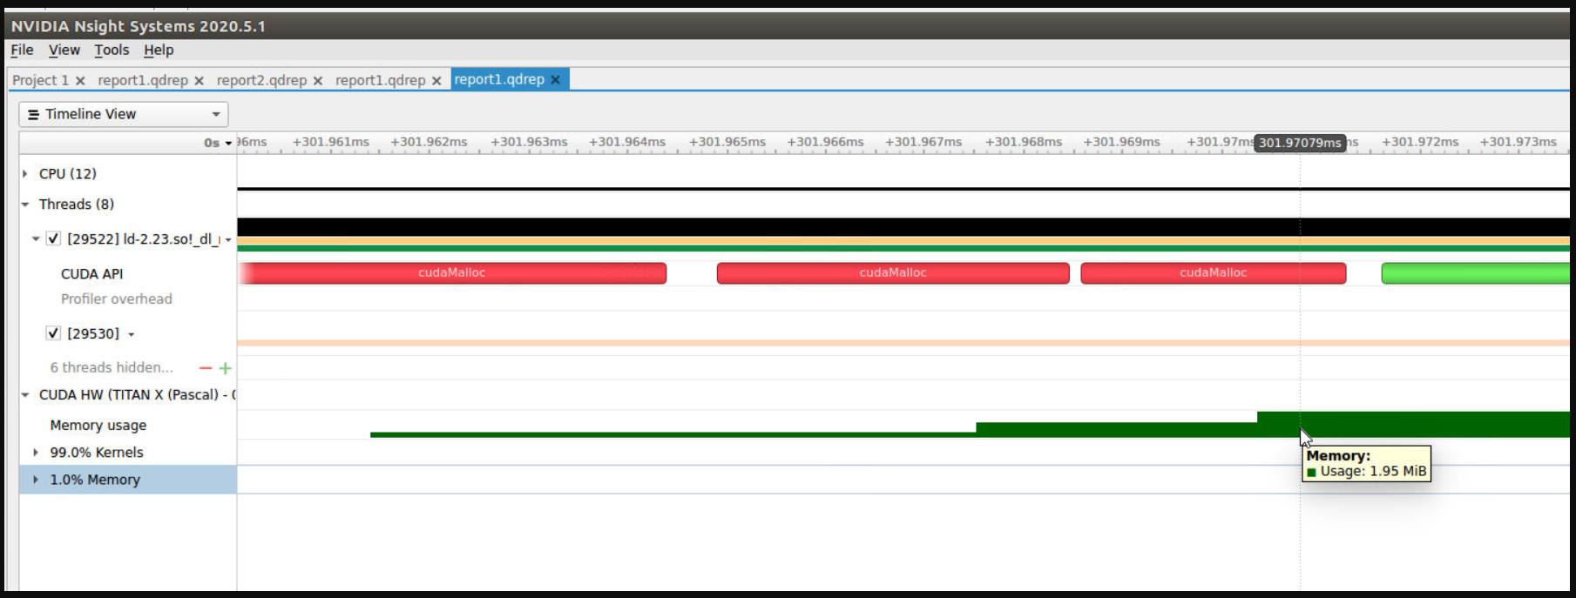Viewport: 1576px width, 598px height.
Task: Close the first report1.qdrep tab
Action: pos(199,81)
